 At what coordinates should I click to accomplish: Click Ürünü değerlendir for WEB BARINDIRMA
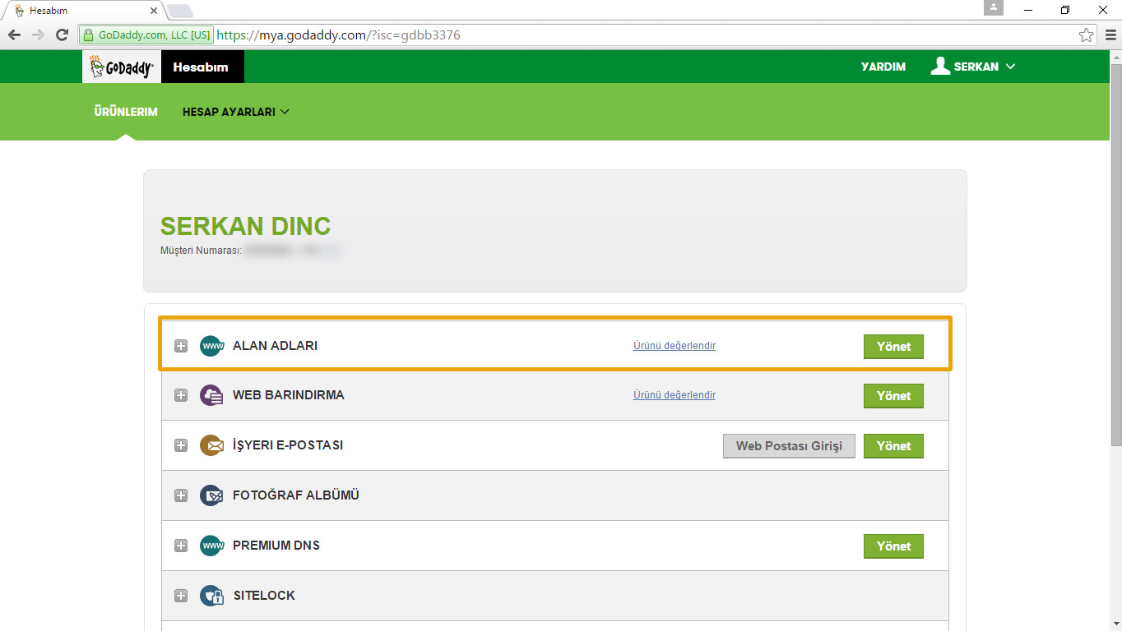pos(675,395)
